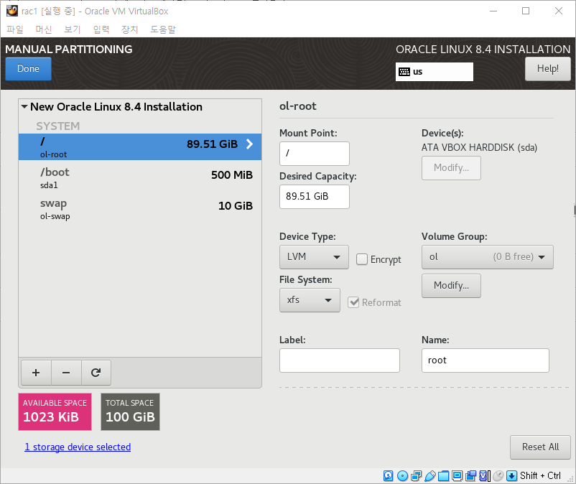This screenshot has height=484, width=576.
Task: Click the Shift + Ctrl host key text
Action: pyautogui.click(x=540, y=476)
